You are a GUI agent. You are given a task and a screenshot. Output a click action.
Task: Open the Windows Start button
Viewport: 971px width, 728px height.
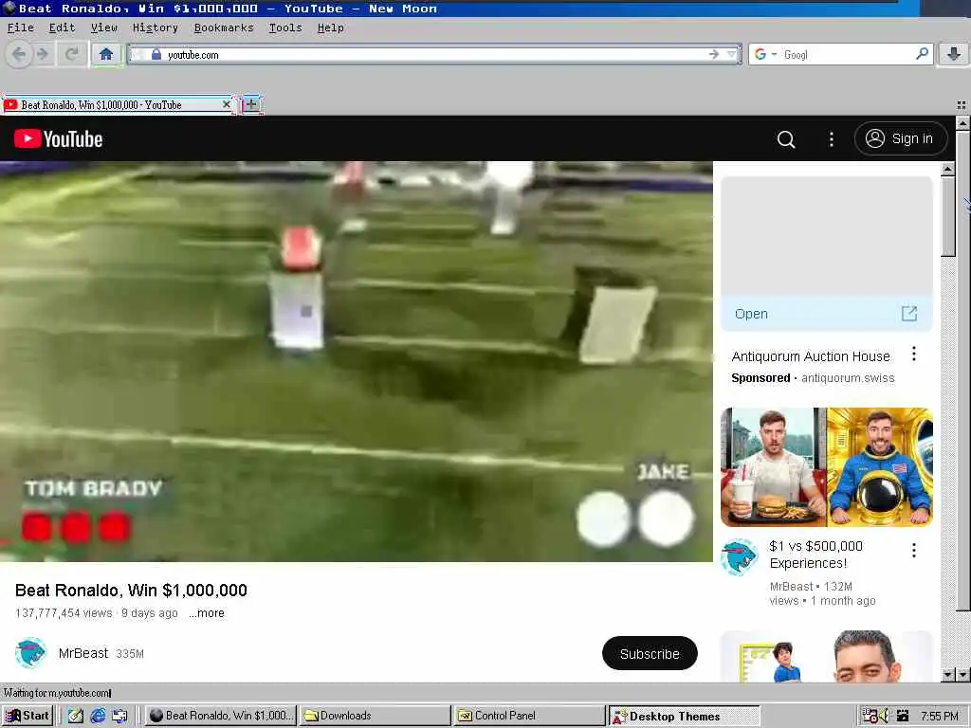(x=27, y=716)
